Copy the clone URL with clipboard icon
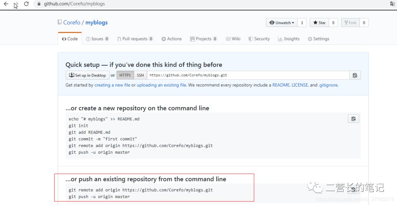The width and height of the screenshot is (397, 205). click(x=355, y=75)
